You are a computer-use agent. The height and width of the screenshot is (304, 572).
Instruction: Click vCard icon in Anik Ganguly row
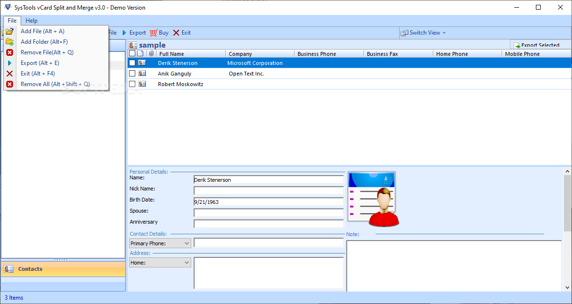[x=142, y=74]
